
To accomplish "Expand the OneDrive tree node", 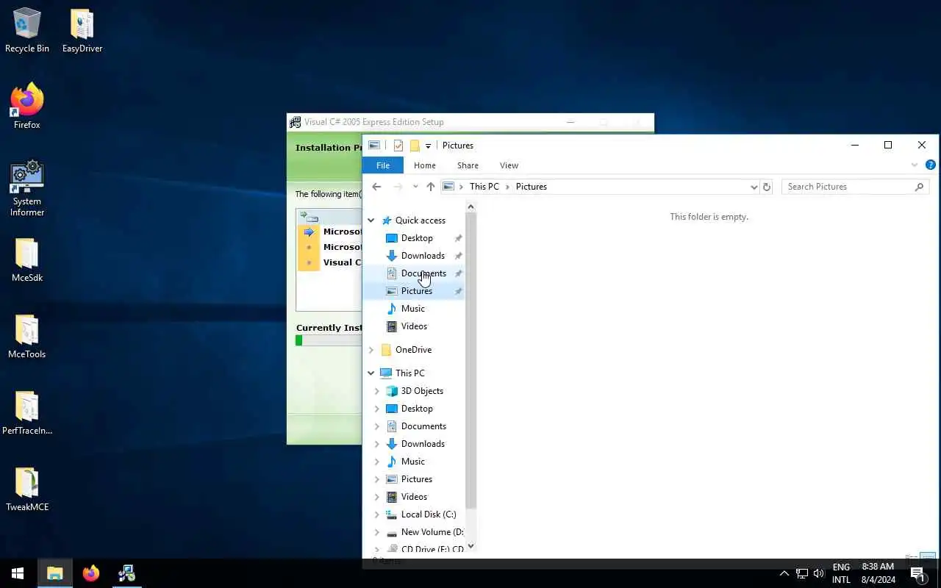I will (371, 350).
